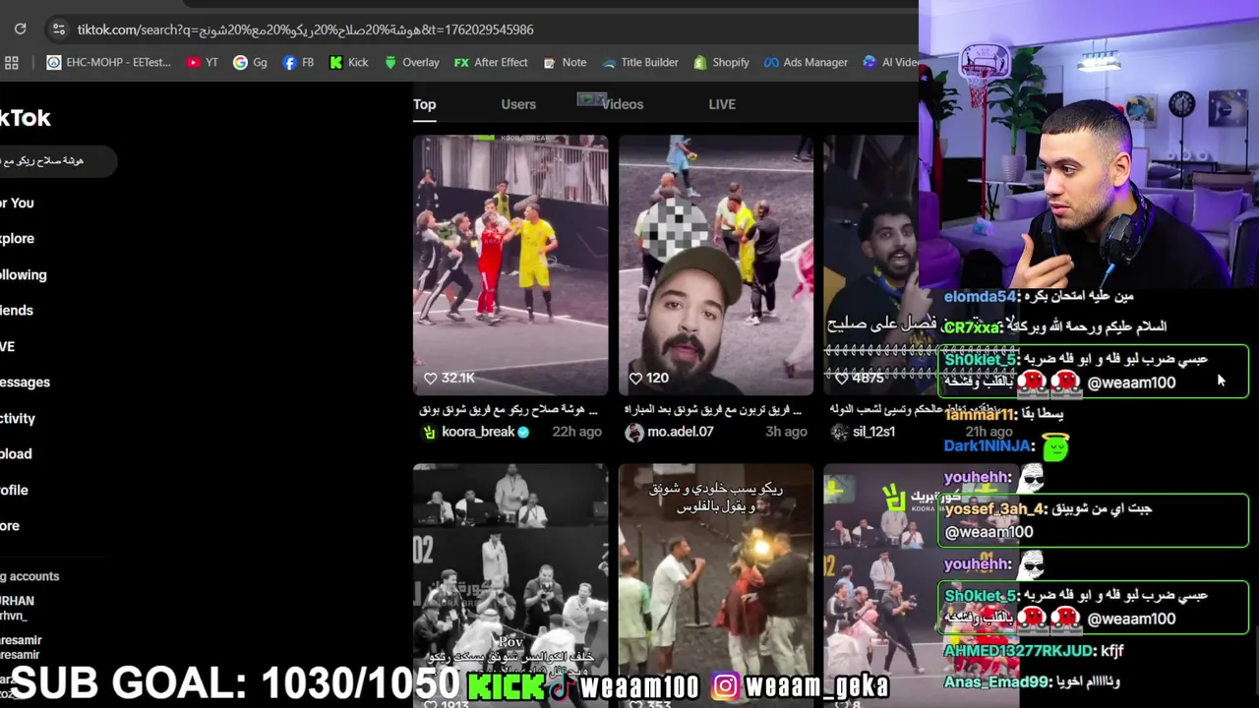Open the Shopify bookmark

(721, 63)
